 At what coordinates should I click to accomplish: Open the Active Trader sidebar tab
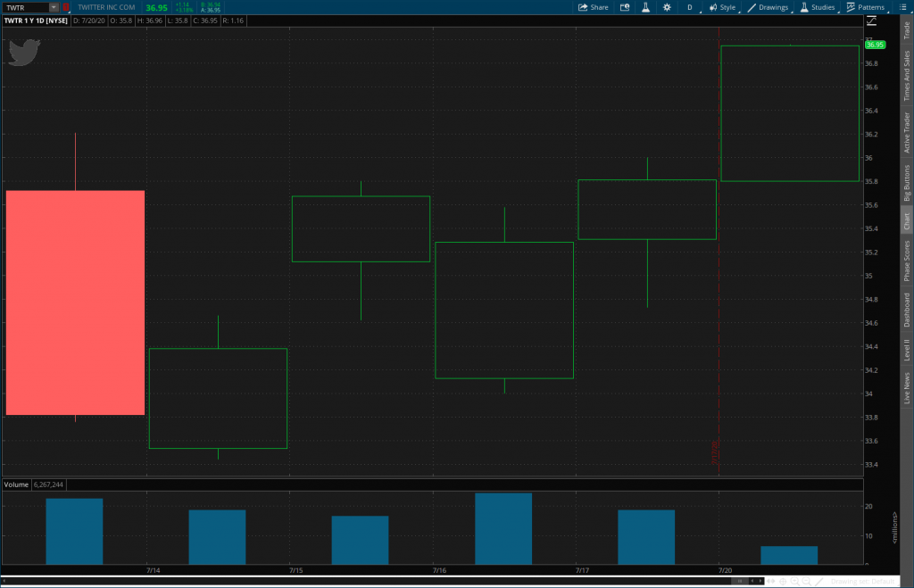pos(907,133)
